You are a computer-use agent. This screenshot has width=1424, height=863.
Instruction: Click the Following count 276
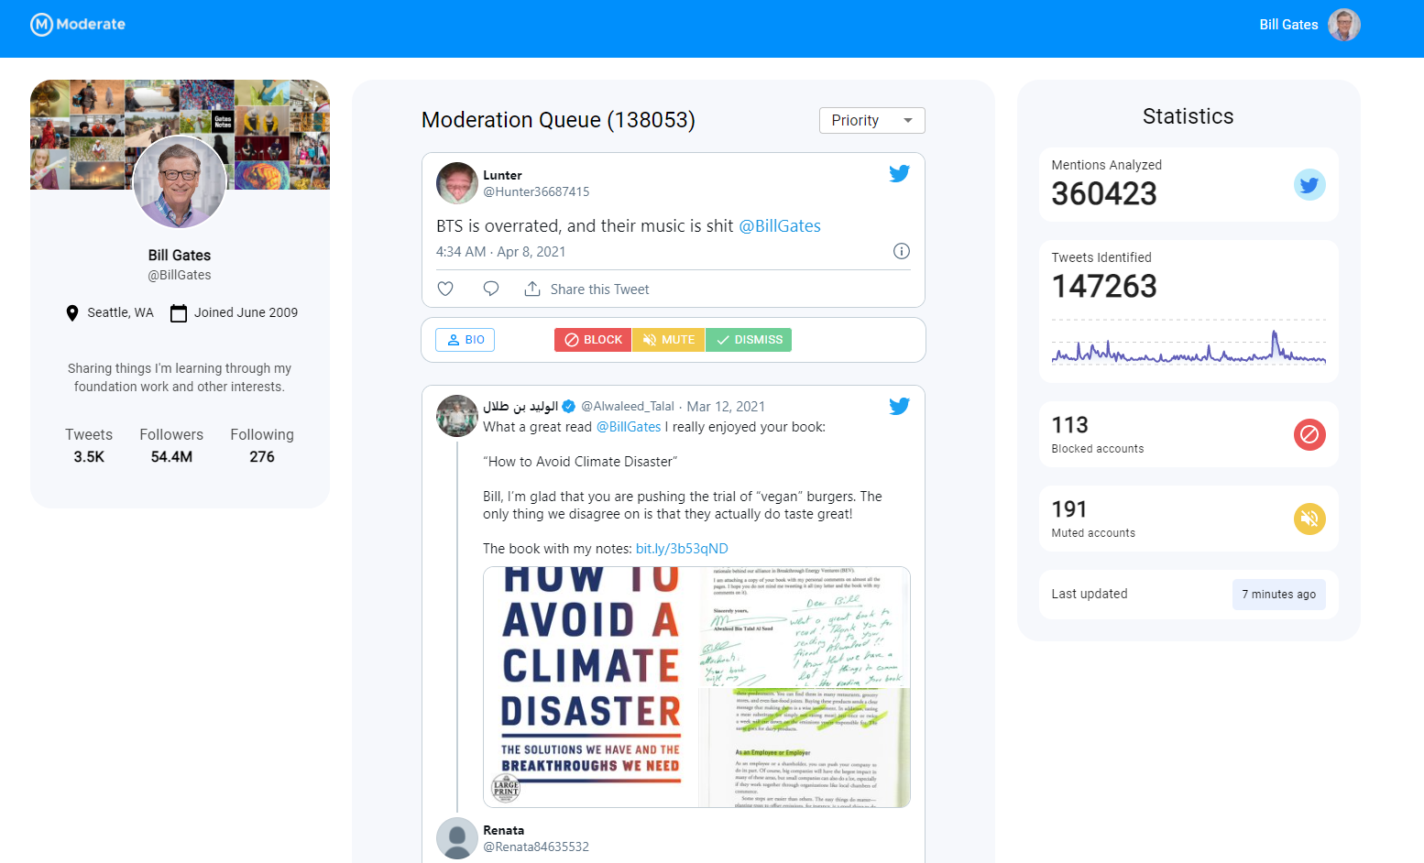262,457
